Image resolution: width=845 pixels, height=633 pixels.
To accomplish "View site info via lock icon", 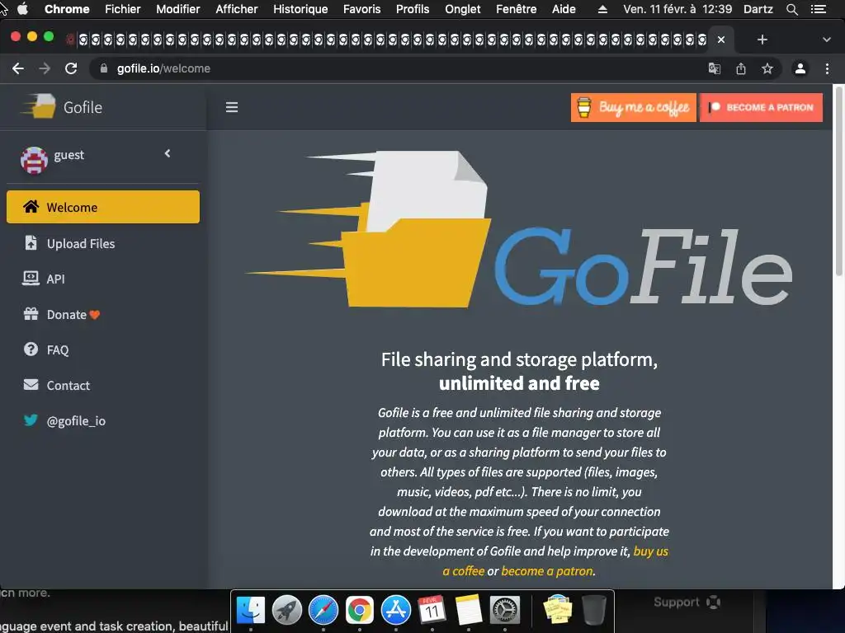I will click(x=104, y=68).
